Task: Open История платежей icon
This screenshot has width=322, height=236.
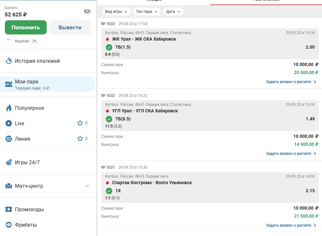Action: [x=9, y=61]
